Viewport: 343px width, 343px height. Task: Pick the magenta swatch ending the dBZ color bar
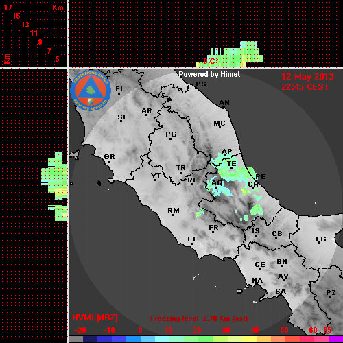click(x=335, y=340)
